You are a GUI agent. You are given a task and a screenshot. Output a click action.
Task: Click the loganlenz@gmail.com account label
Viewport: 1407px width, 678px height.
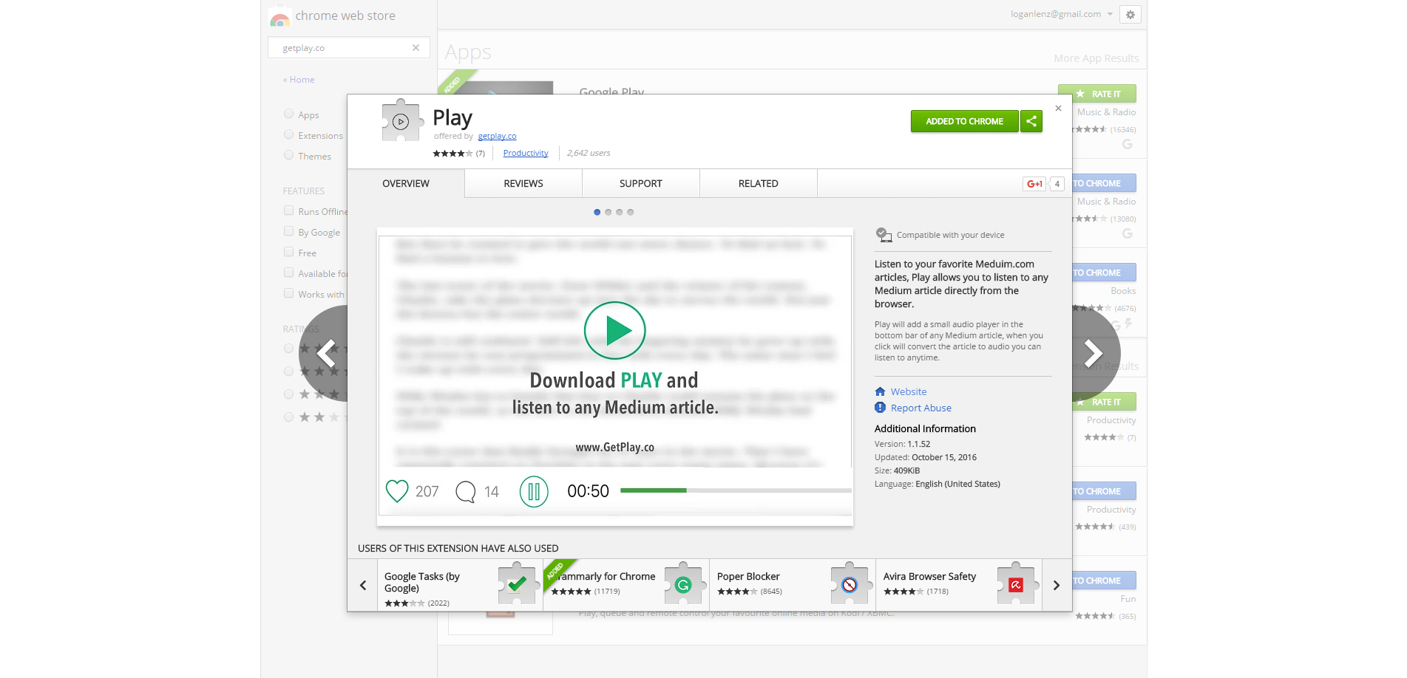[x=1056, y=14]
